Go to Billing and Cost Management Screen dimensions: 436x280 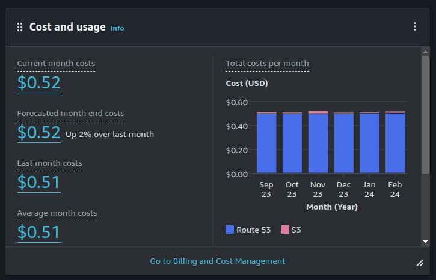click(x=218, y=261)
